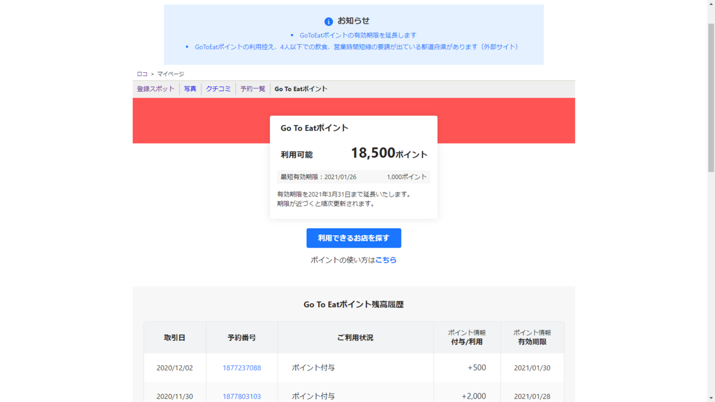
Task: Open reservation number 1877237088
Action: coord(242,367)
